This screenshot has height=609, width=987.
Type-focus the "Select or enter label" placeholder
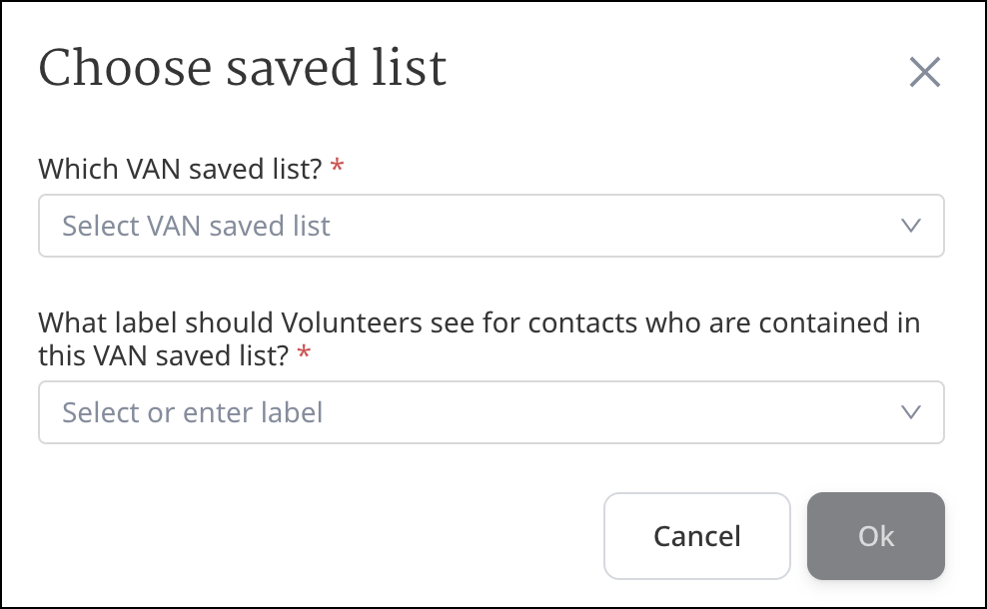click(x=193, y=412)
